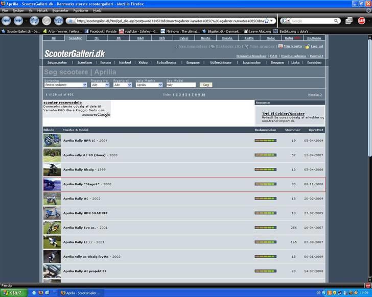The width and height of the screenshot is (372, 297).
Task: Open the YouTube bookmark in bookmarks bar
Action: tap(138, 31)
